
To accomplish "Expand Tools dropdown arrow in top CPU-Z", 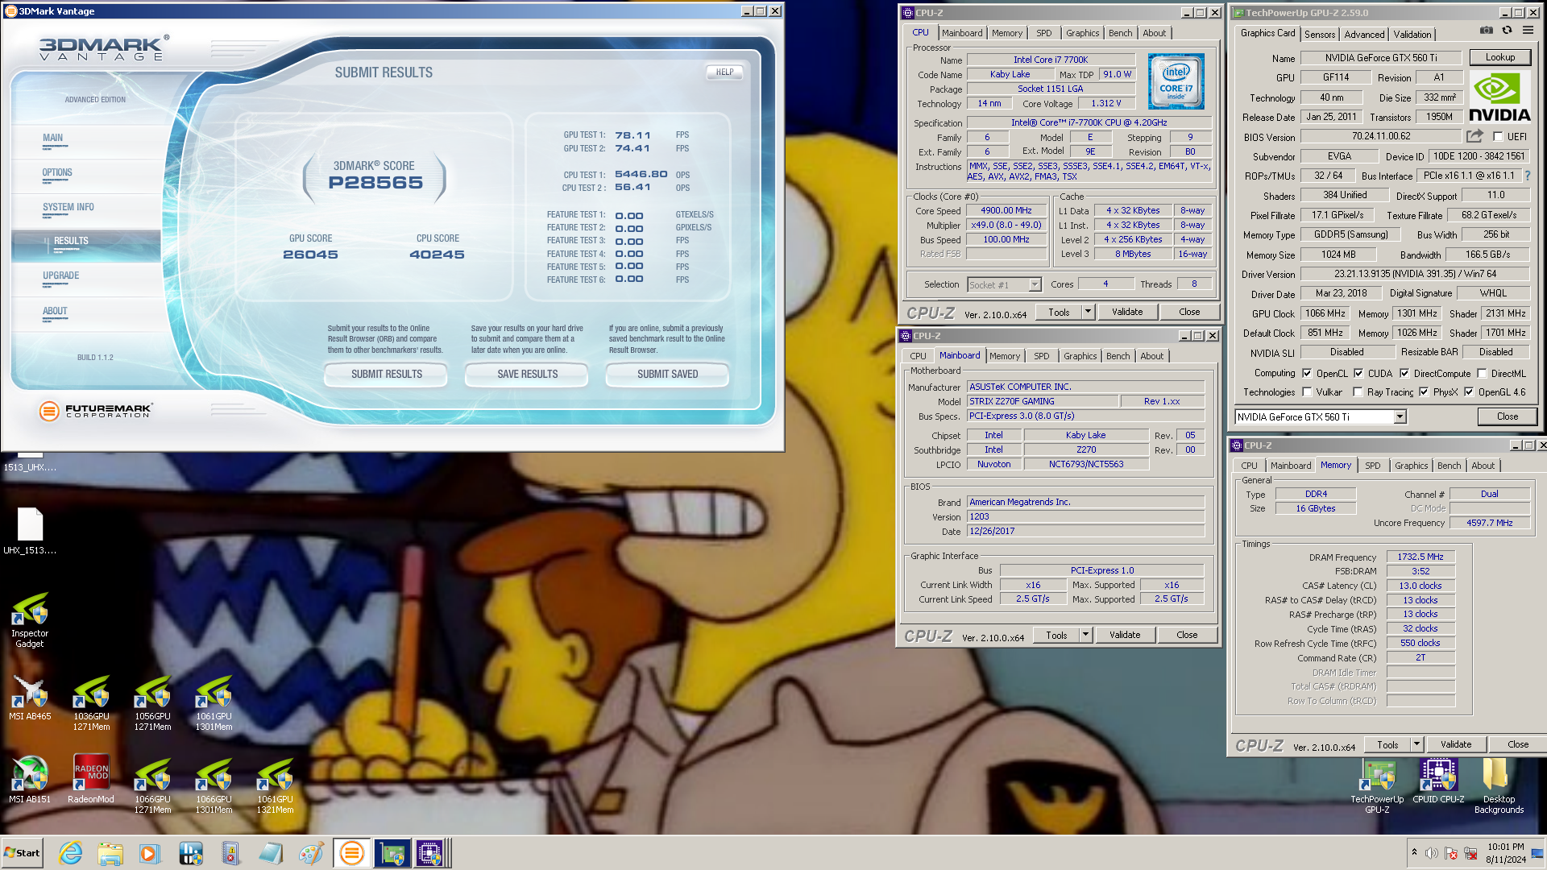I will point(1088,312).
